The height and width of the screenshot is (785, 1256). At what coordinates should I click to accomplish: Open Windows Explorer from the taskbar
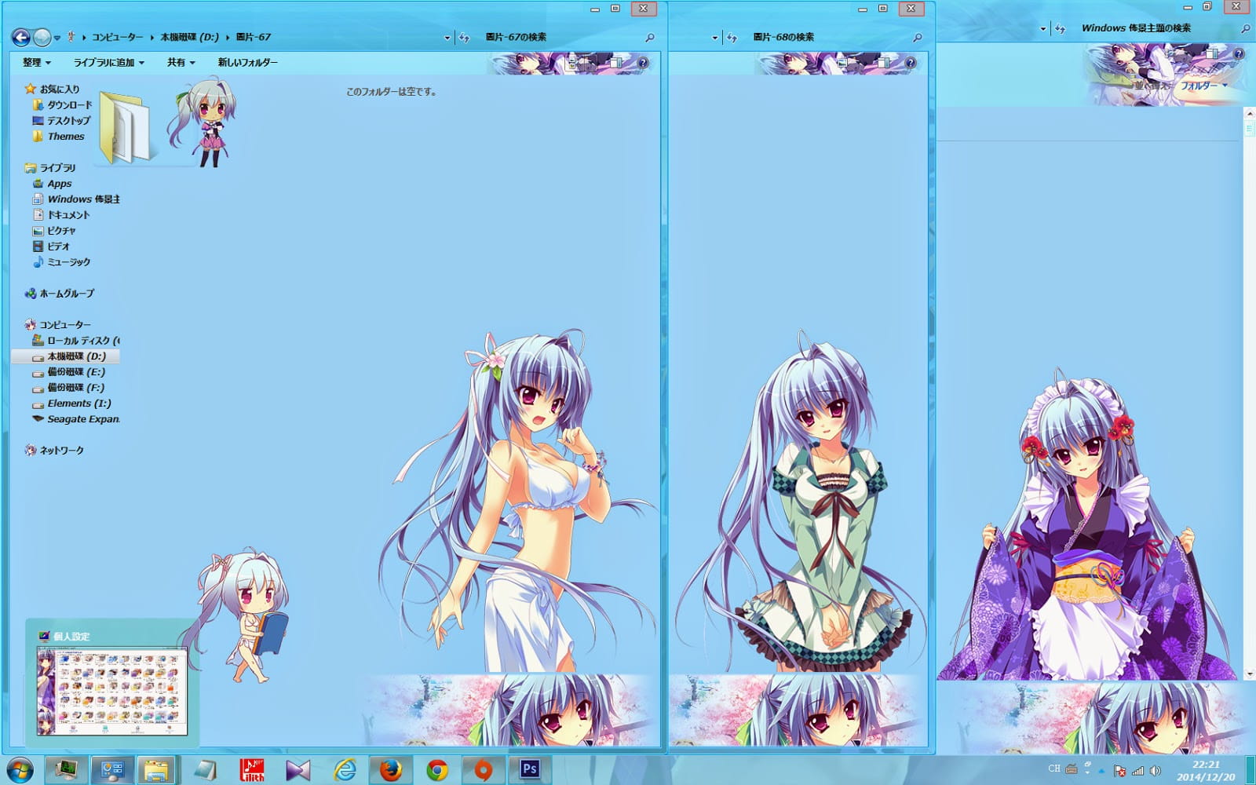tap(155, 770)
